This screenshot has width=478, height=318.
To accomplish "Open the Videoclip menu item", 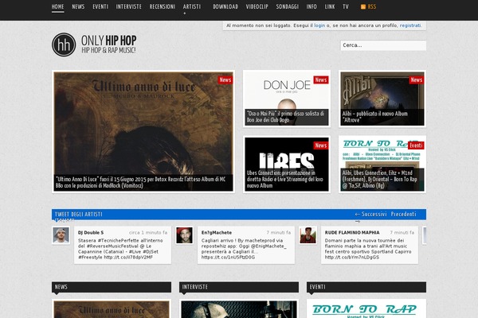I will [x=257, y=6].
